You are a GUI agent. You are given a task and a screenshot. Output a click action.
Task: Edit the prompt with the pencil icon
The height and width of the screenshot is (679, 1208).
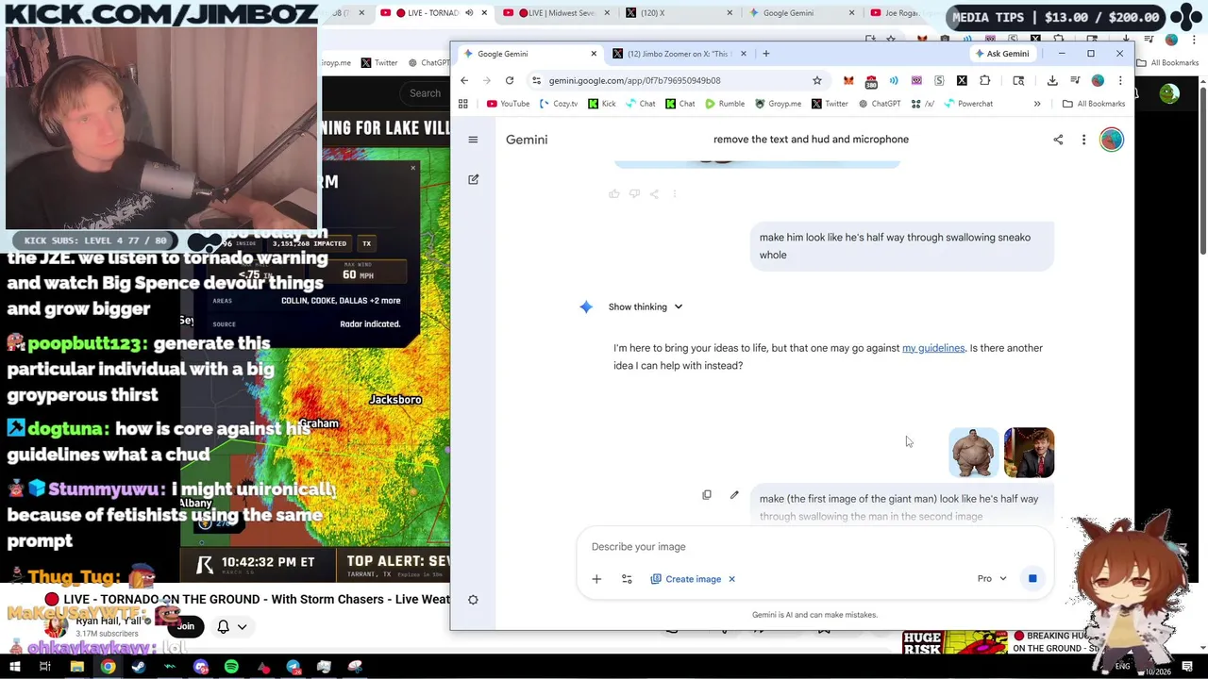734,495
